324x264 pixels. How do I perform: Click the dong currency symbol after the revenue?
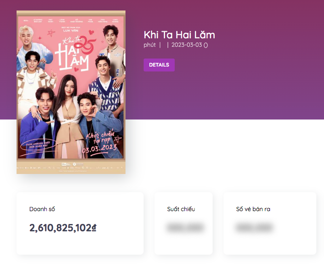tap(95, 227)
